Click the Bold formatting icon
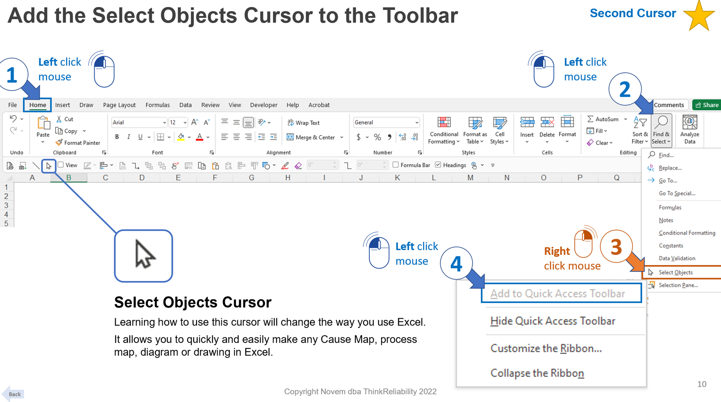Image resolution: width=721 pixels, height=402 pixels. click(117, 137)
